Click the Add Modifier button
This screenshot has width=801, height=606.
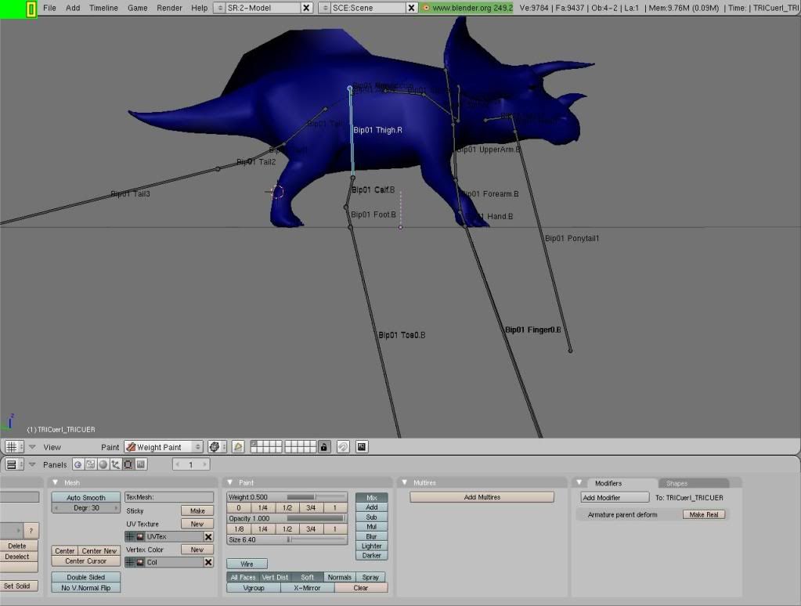tap(615, 497)
